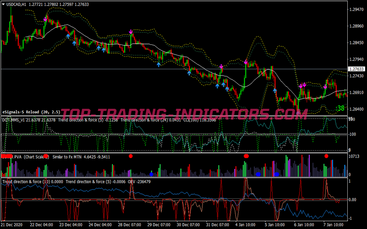Image resolution: width=367 pixels, height=229 pixels.
Task: Select the blue up arrow below the 29 Dec low
Action: click(158, 65)
